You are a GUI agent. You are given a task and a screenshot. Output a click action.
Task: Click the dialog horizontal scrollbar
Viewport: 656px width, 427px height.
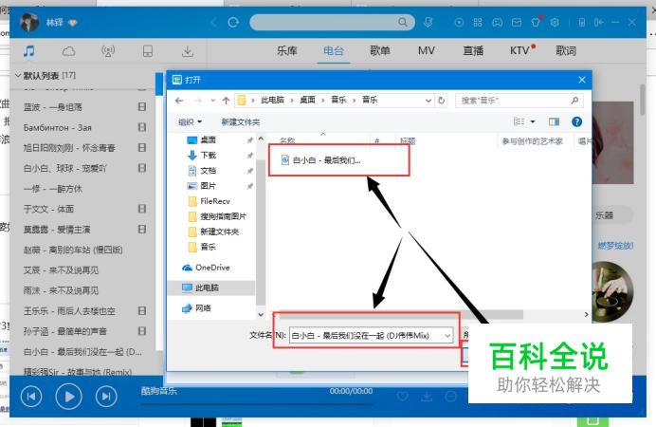[401, 314]
